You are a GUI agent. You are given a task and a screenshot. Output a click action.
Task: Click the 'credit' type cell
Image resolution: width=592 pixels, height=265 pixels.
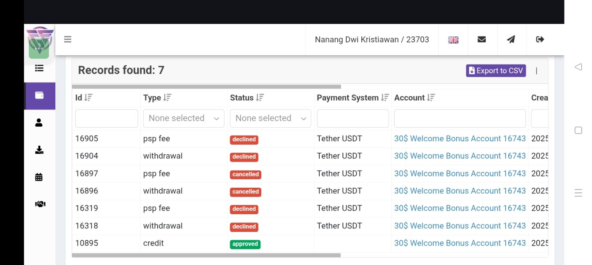tap(153, 243)
